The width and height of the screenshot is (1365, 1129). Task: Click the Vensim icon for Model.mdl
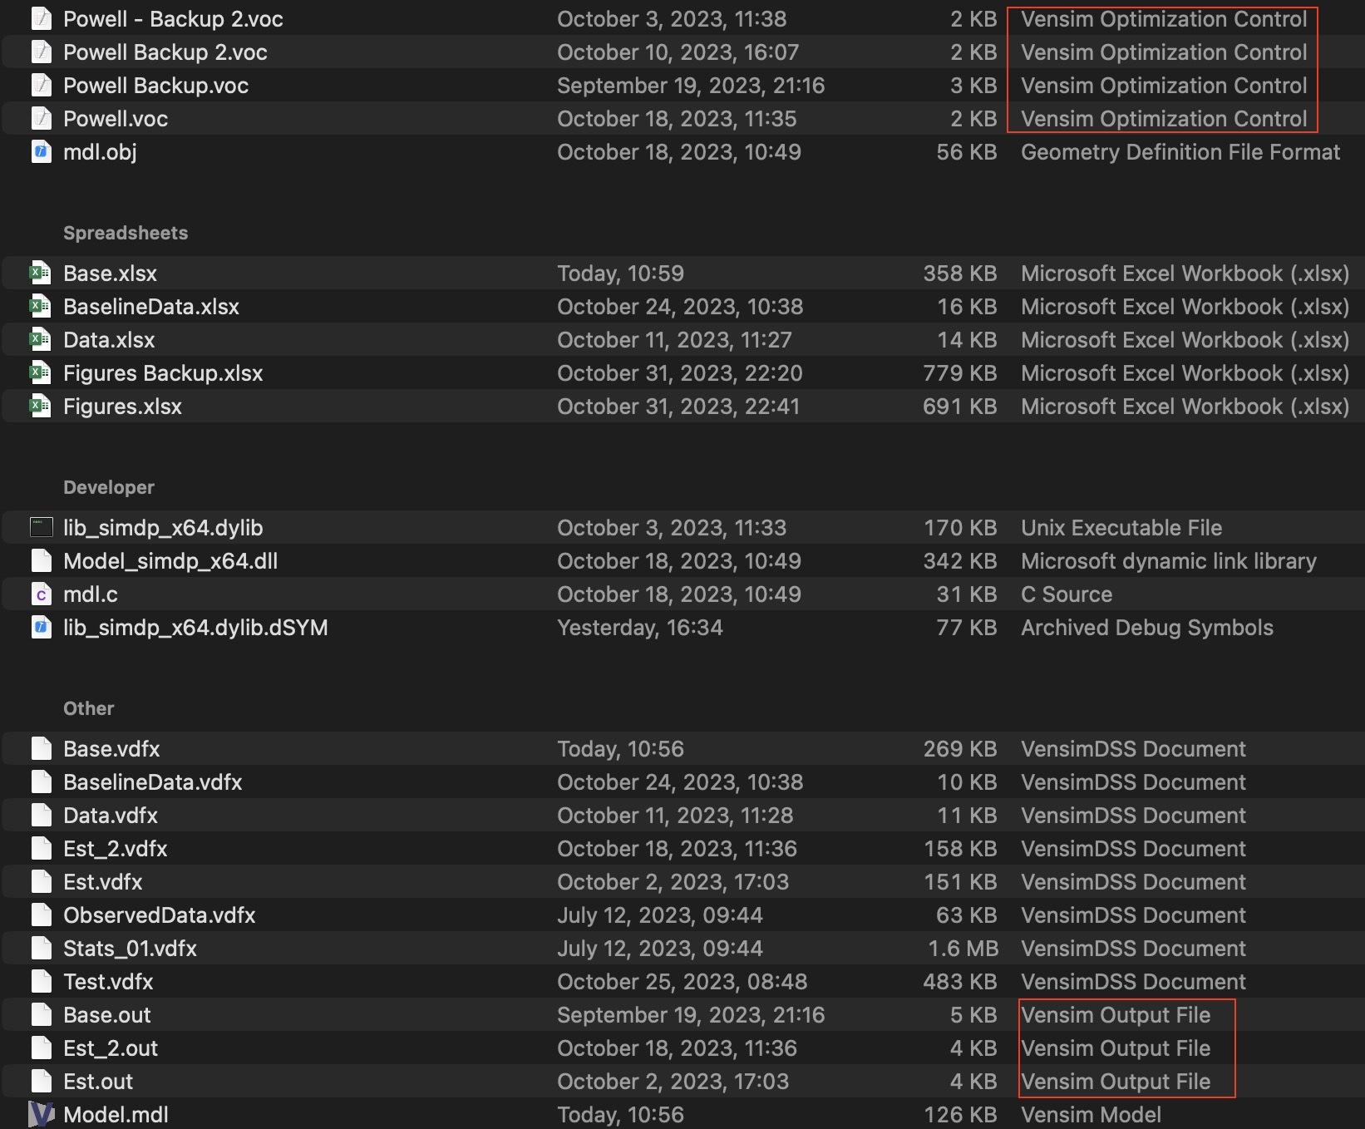(41, 1115)
